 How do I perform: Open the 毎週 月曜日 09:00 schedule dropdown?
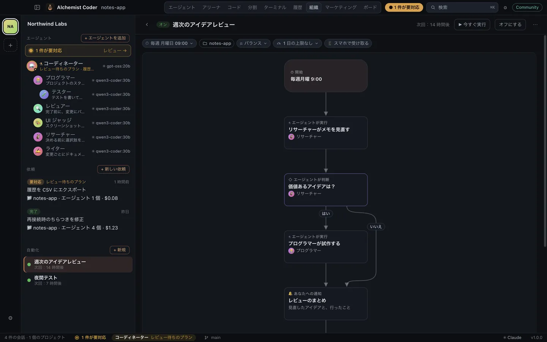click(169, 43)
